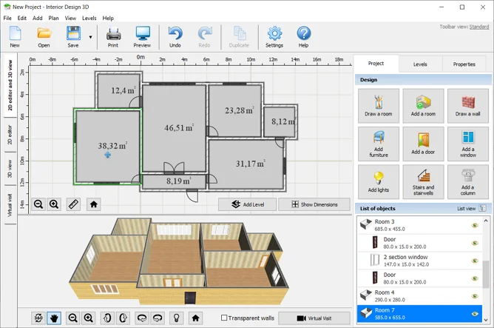Switch to 3D view side tab

click(x=10, y=169)
